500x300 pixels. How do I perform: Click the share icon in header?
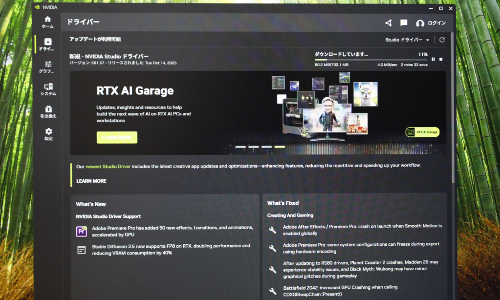(389, 23)
